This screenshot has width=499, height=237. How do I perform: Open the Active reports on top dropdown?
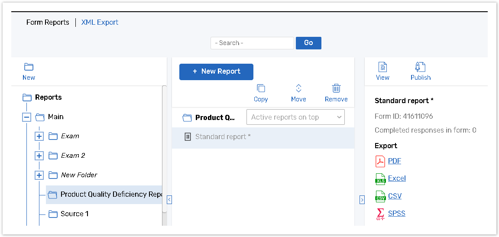295,117
